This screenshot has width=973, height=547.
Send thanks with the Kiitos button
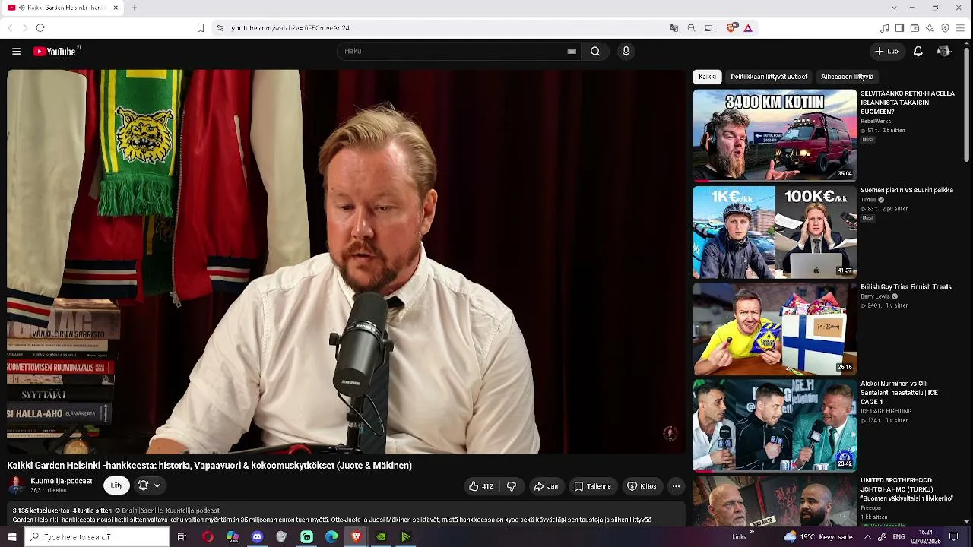point(642,486)
